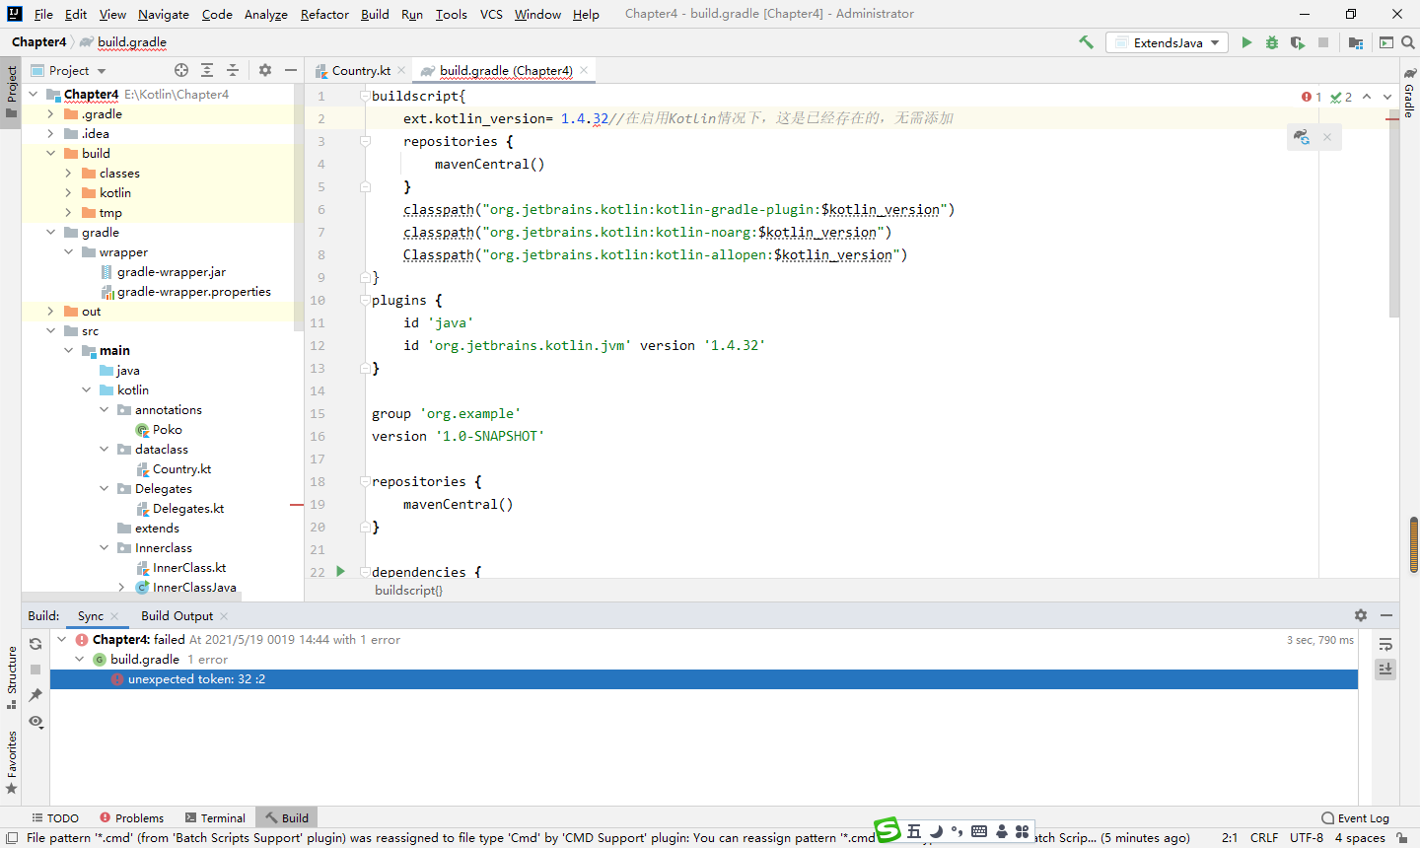The image size is (1420, 848).
Task: Open the Problems tool window
Action: 131,817
